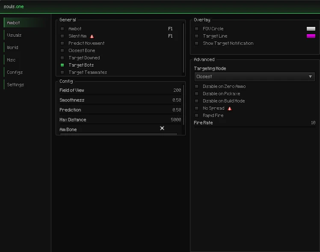Enable Disable on Zero Ammo checkbox
Screen dimensions: 320x252
(x=196, y=86)
